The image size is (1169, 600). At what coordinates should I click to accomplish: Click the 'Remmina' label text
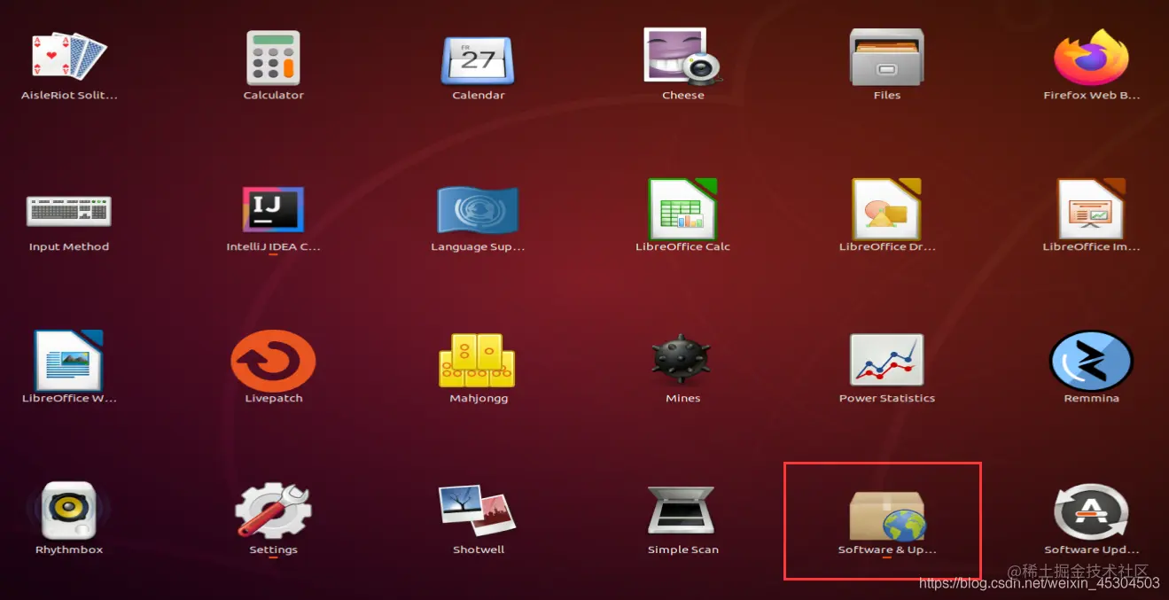tap(1091, 399)
